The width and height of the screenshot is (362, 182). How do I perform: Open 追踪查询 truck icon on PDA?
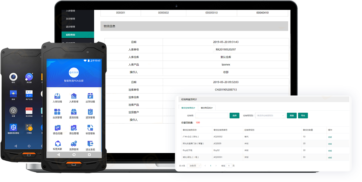tap(74, 144)
